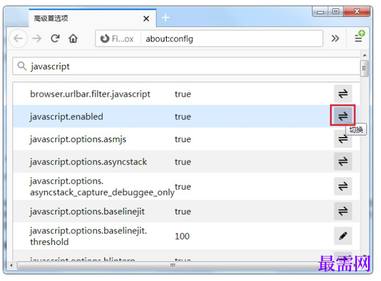Click the true value of javascript.enabled

(183, 116)
